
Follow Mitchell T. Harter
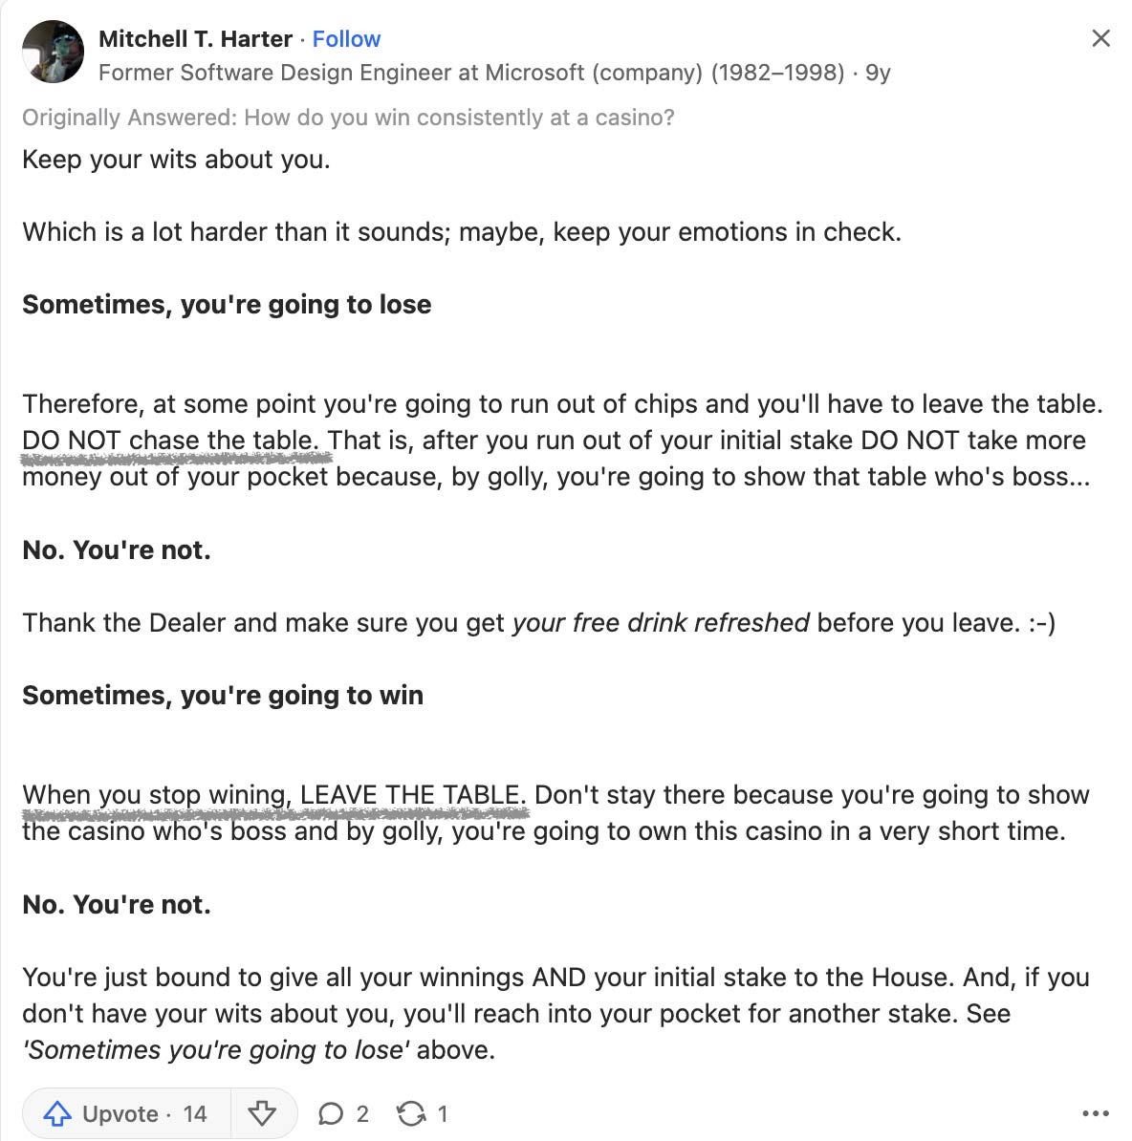(346, 38)
